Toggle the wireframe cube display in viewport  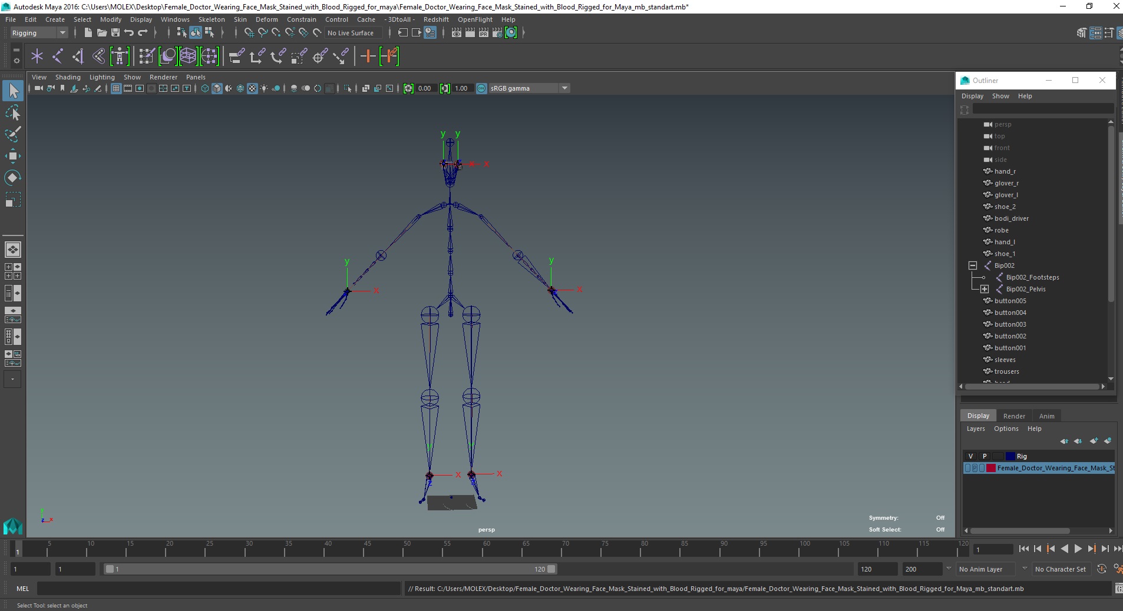pyautogui.click(x=205, y=88)
